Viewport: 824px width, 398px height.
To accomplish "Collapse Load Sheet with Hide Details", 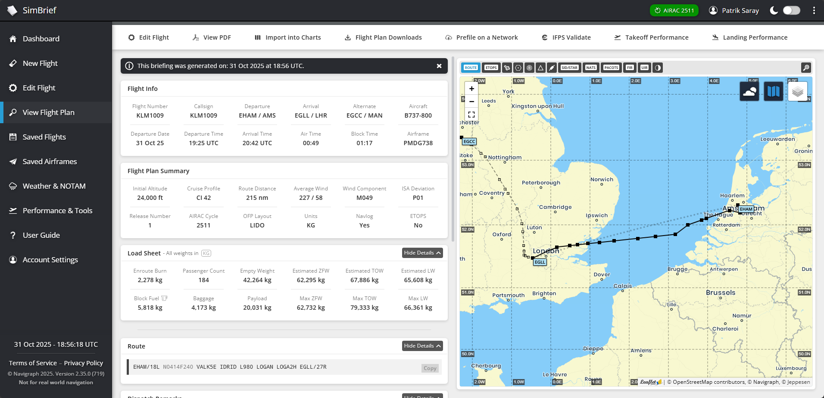I will (422, 253).
